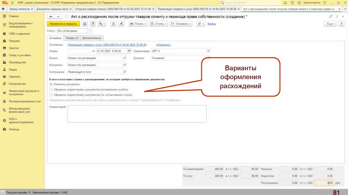Click the notifications bell in the top bar
The height and width of the screenshot is (195, 348).
tap(285, 2)
